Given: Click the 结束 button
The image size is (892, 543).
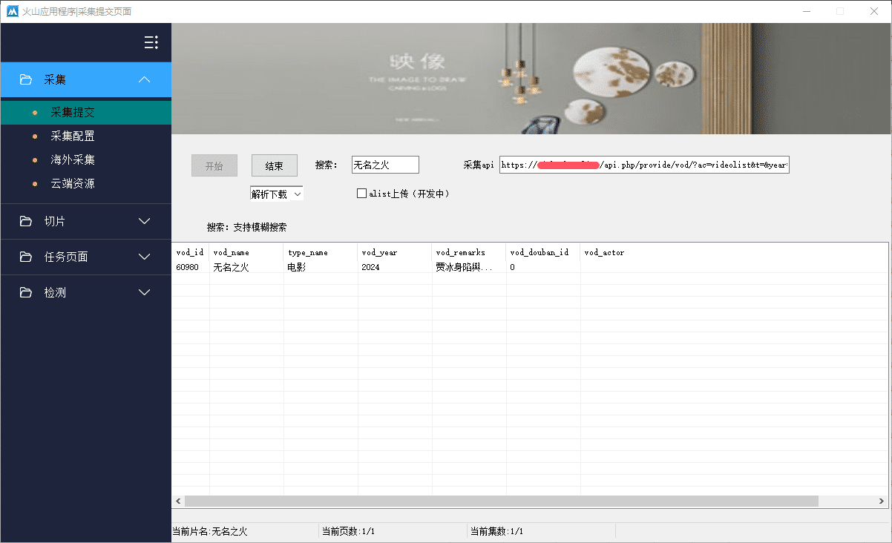Looking at the screenshot, I should (x=275, y=165).
